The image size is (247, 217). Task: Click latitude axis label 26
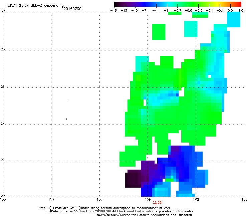pos(3,87)
